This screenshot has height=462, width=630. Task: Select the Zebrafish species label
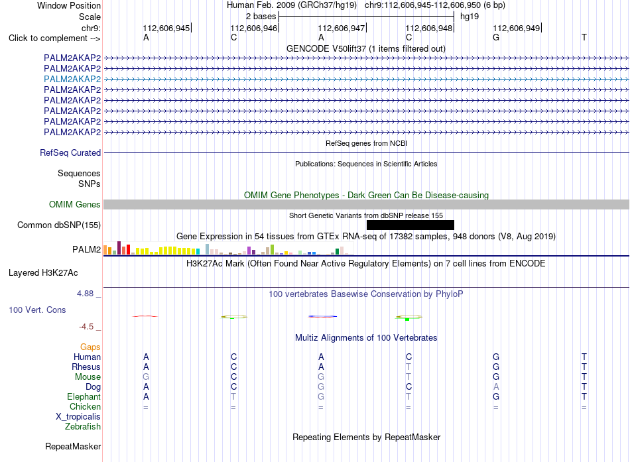[83, 426]
